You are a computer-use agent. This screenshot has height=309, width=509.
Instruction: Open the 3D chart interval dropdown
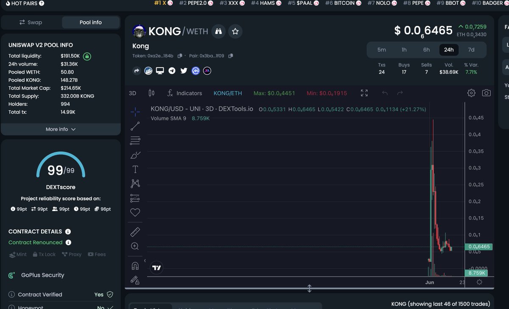pyautogui.click(x=133, y=93)
